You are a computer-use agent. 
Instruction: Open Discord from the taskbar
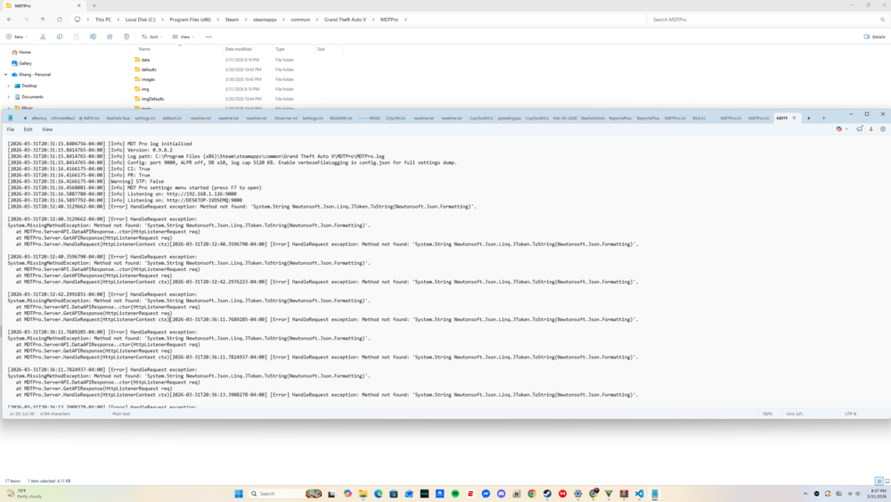pos(501,493)
